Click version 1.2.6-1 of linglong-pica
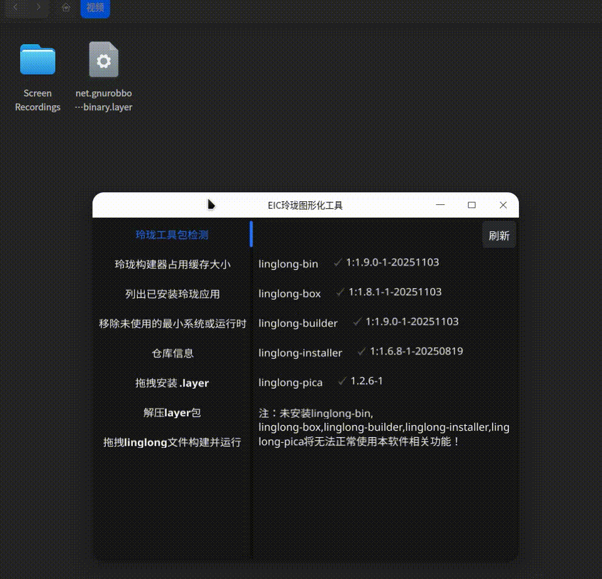This screenshot has width=602, height=579. (366, 381)
